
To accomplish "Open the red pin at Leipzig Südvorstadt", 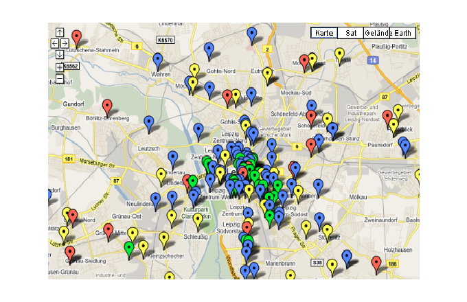I will [x=247, y=228].
